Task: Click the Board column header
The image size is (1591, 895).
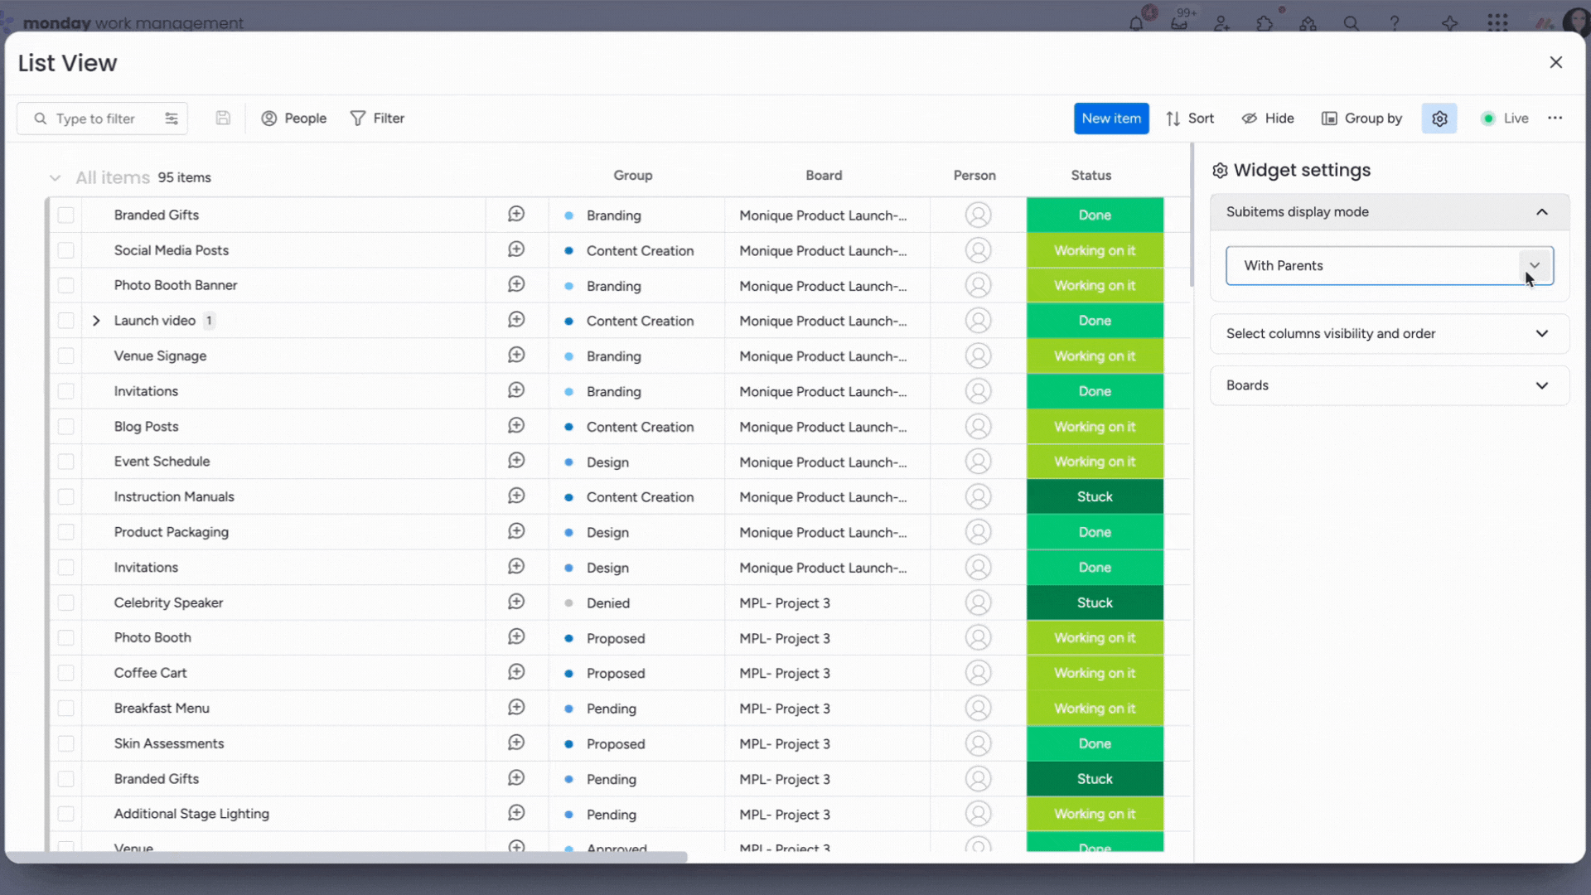Action: [824, 175]
